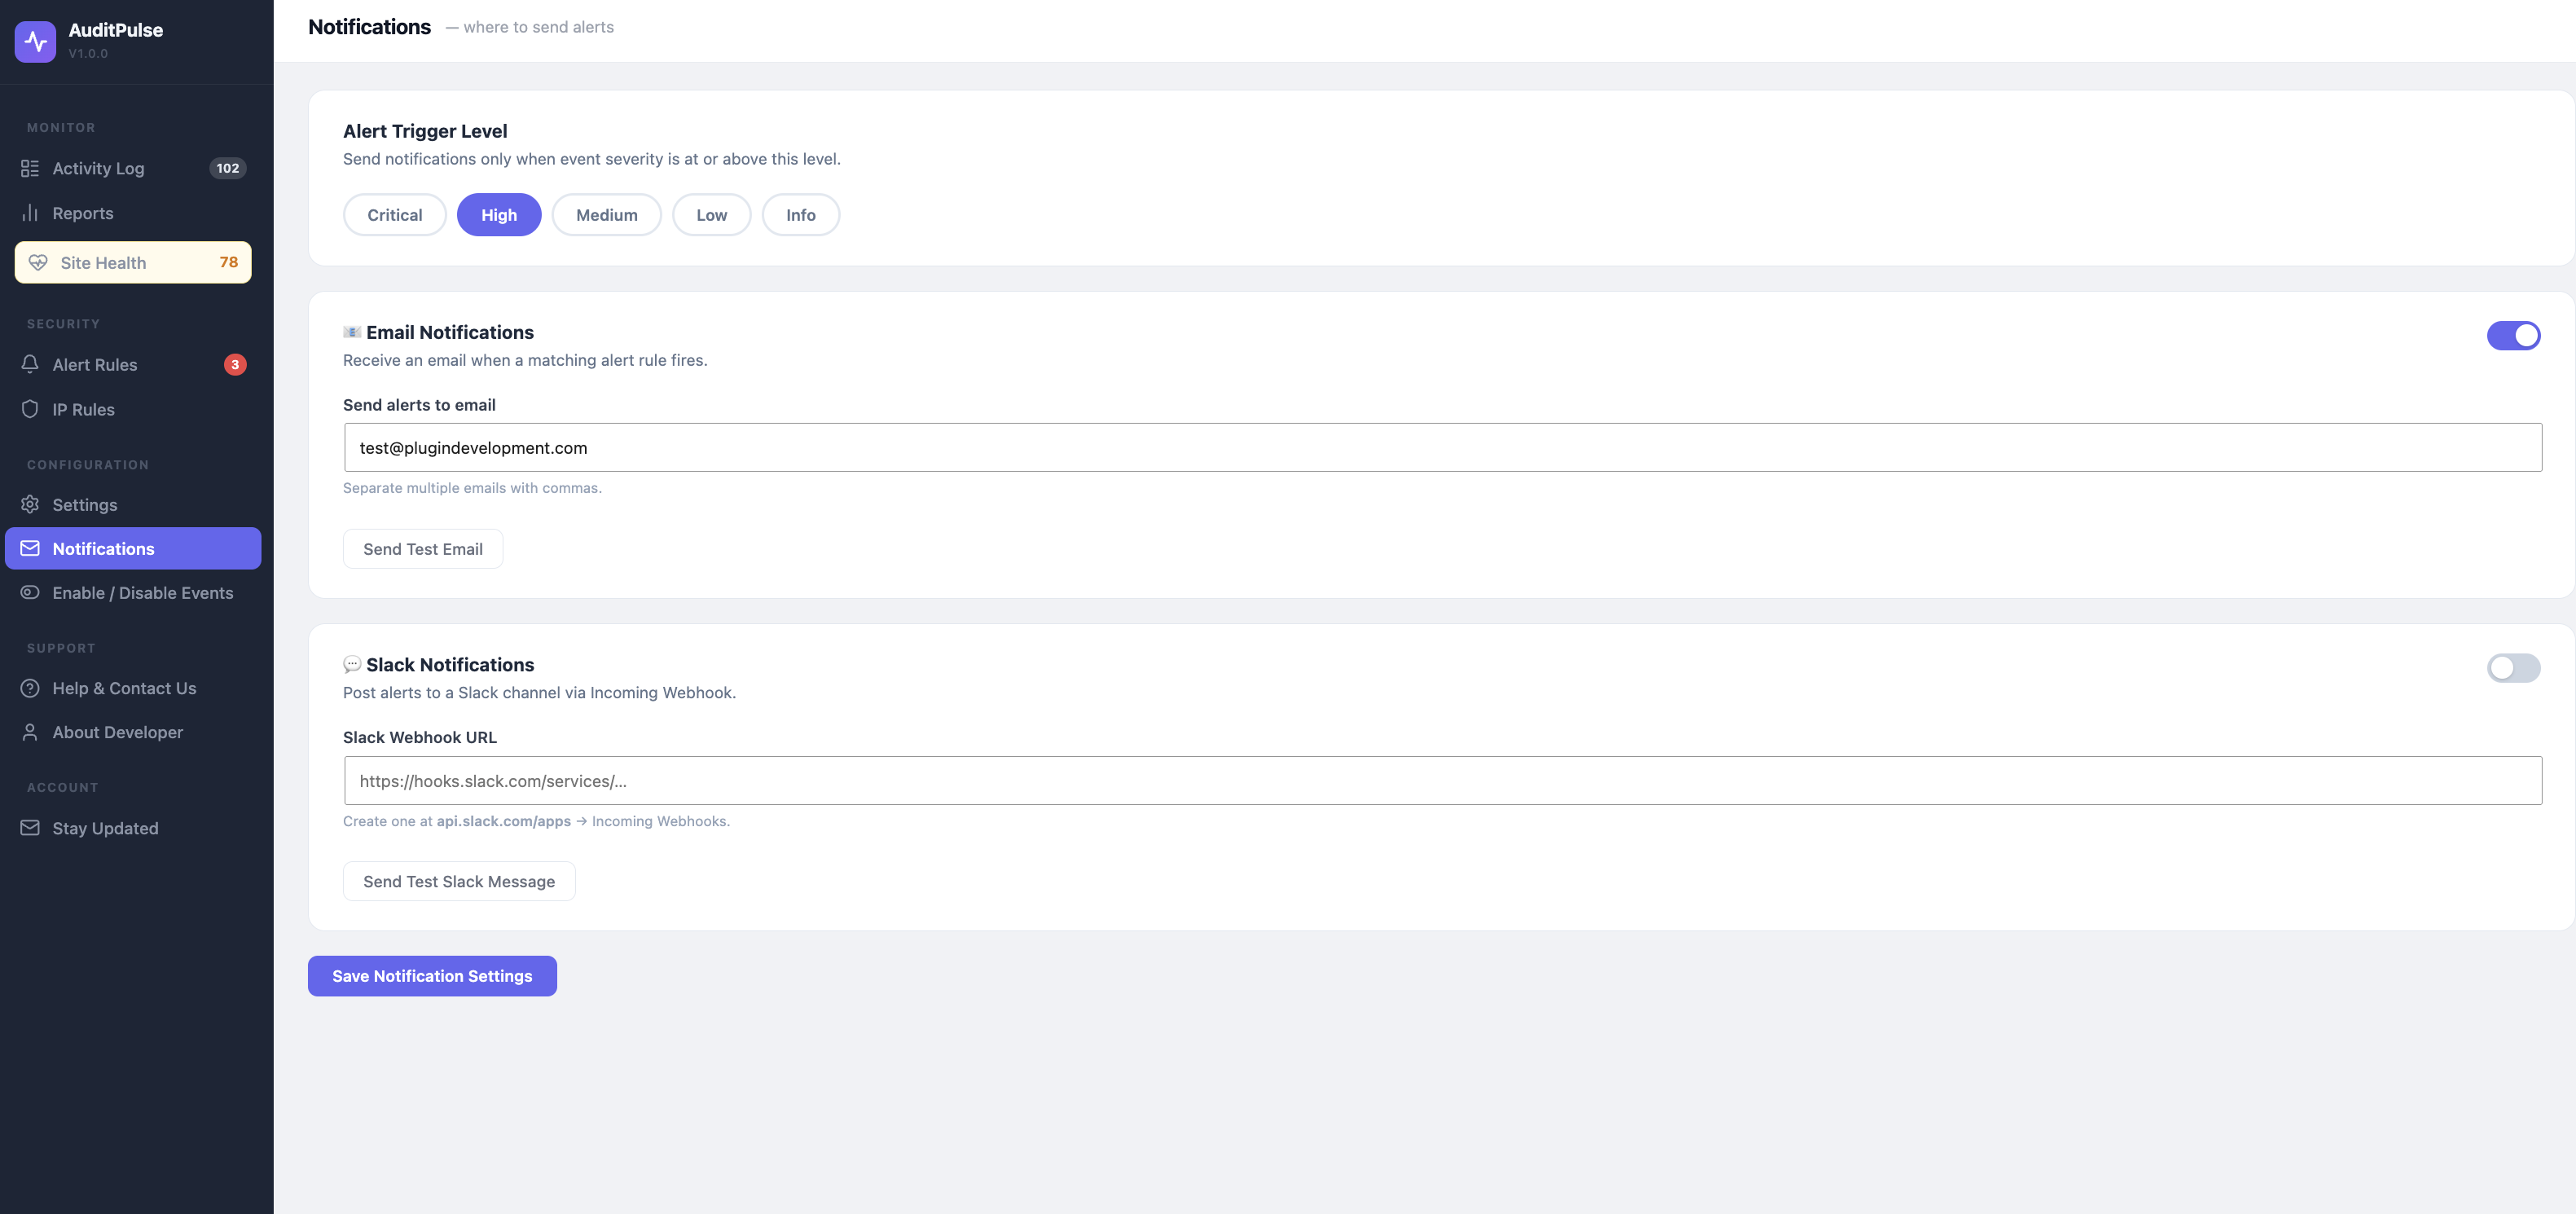Click Send Test Slack Message button

(x=459, y=881)
